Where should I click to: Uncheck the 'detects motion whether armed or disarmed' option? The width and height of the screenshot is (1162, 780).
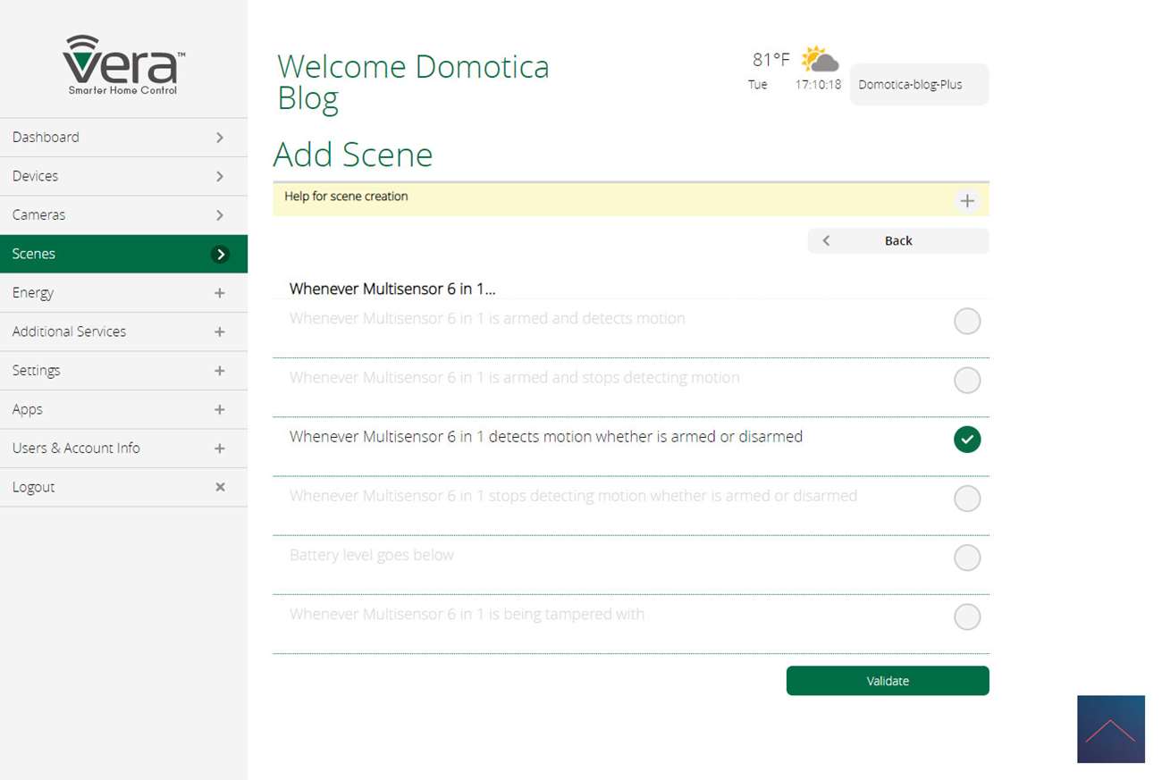click(x=966, y=440)
